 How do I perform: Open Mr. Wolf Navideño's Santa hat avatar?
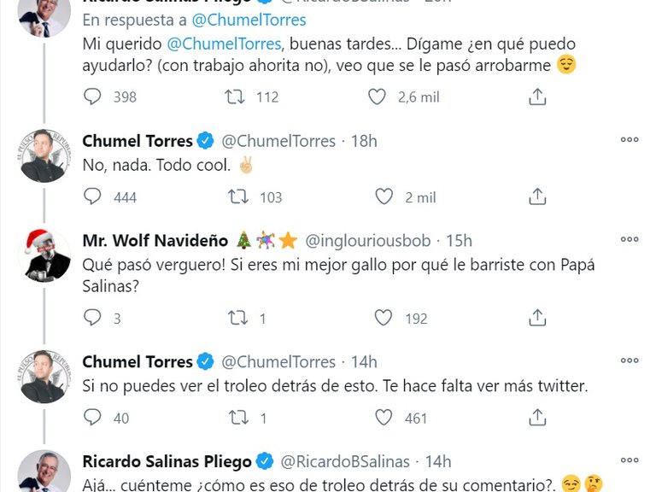pyautogui.click(x=45, y=256)
